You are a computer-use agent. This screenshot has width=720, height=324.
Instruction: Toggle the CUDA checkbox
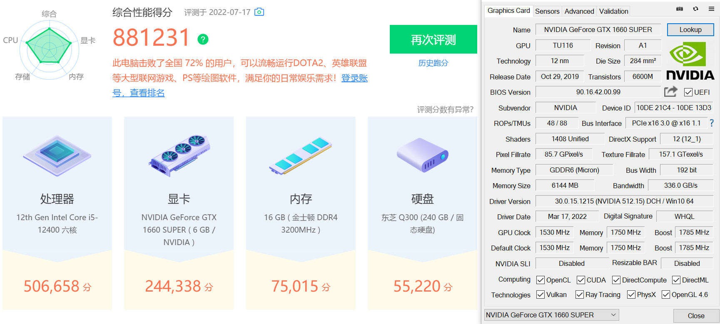(x=580, y=280)
